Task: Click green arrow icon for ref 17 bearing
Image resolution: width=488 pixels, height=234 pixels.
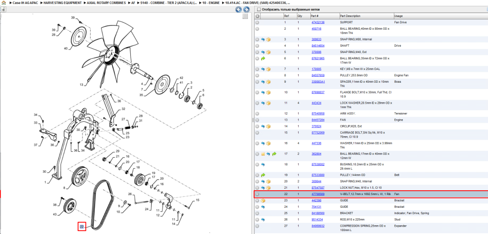Action: 274,154
